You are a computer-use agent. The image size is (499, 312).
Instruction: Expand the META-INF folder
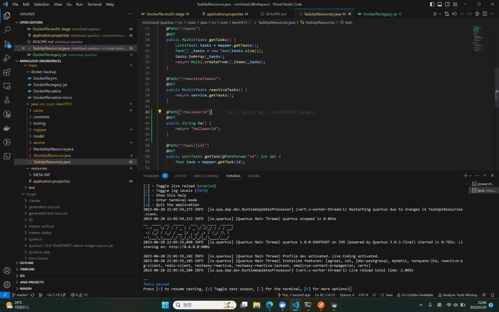point(76,175)
